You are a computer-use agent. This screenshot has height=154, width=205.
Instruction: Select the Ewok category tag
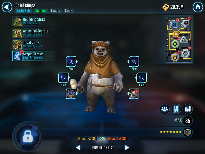coord(69,11)
